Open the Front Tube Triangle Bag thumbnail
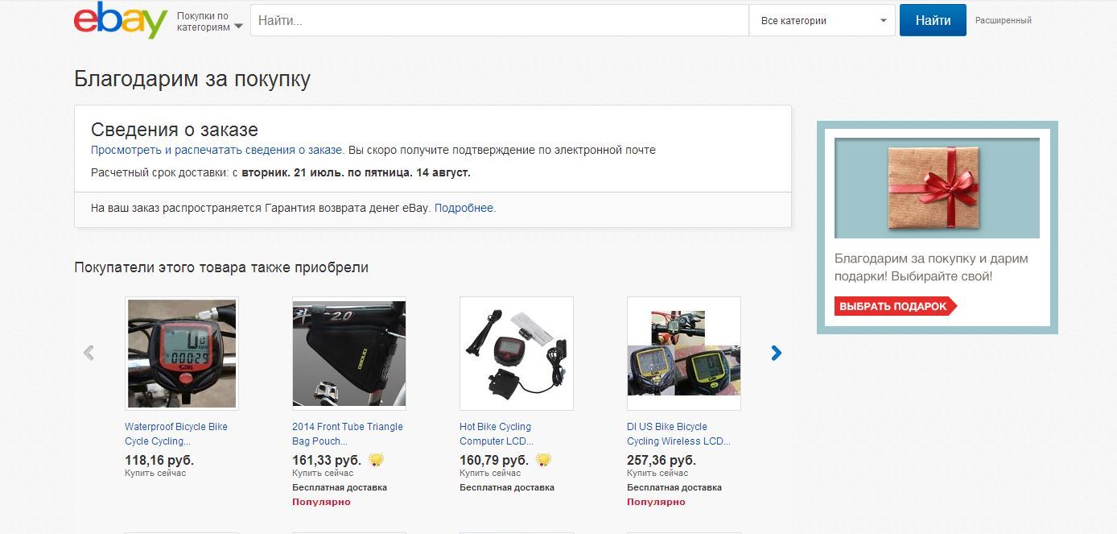The height and width of the screenshot is (534, 1117). point(349,354)
